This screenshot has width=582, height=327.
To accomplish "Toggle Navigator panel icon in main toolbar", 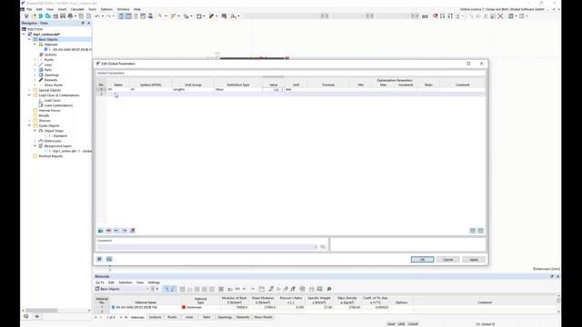I will [121, 16].
